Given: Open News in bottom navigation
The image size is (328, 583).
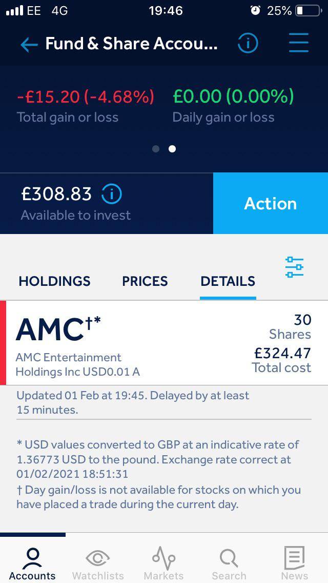Looking at the screenshot, I should tap(294, 563).
